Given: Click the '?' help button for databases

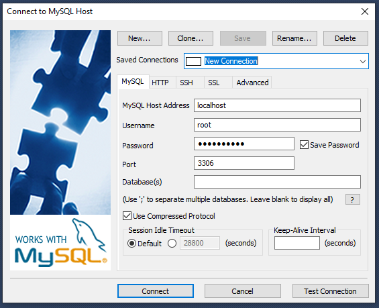Looking at the screenshot, I should (352, 199).
